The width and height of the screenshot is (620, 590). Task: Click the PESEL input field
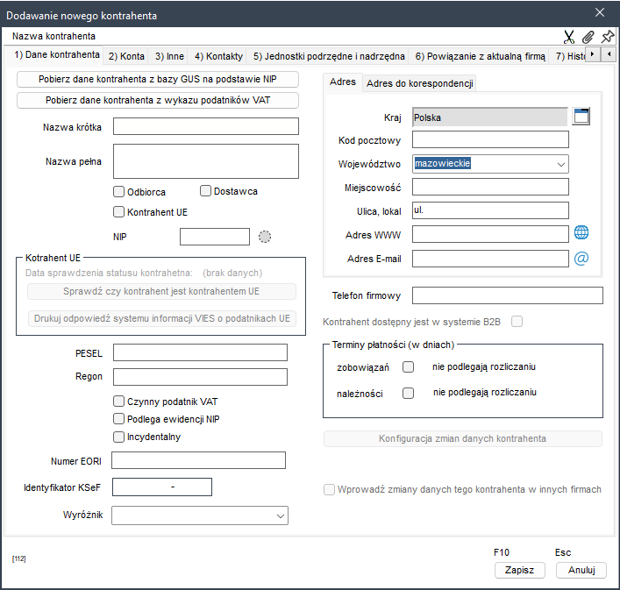coord(200,352)
